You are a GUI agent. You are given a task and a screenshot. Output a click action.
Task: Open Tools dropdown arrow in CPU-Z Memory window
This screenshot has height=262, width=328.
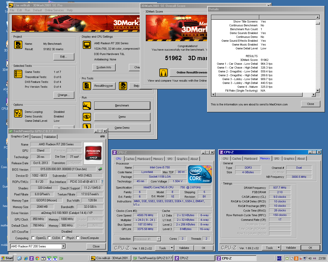[x=279, y=248]
